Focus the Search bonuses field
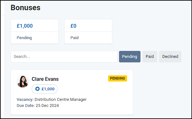Screen dimensions: 192x119 point(64,57)
